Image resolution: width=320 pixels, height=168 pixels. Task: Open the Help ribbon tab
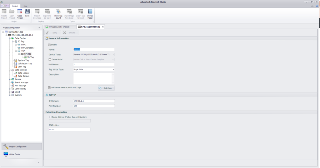[25, 6]
